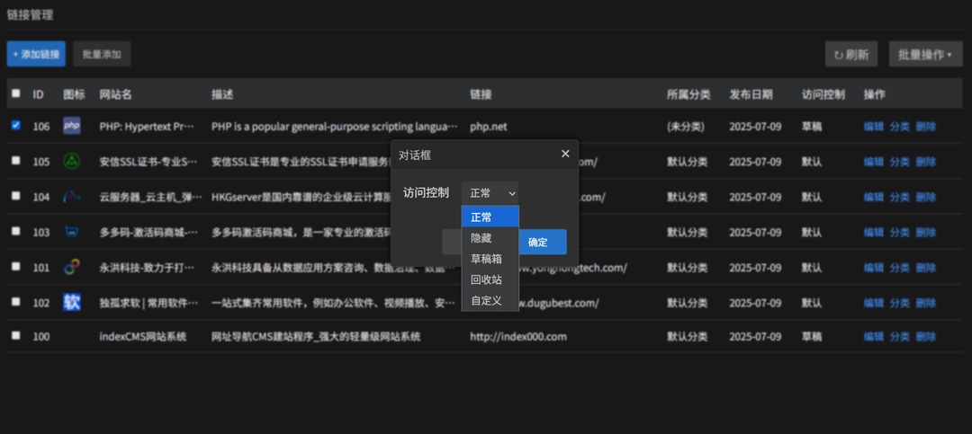Screen dimensions: 972x434
Task: Click the 添加链接 button
Action: tap(36, 55)
